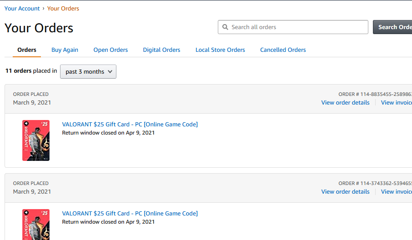Viewport: 412px width, 240px height.
Task: Click the search magnifier icon in orders field
Action: coord(225,27)
